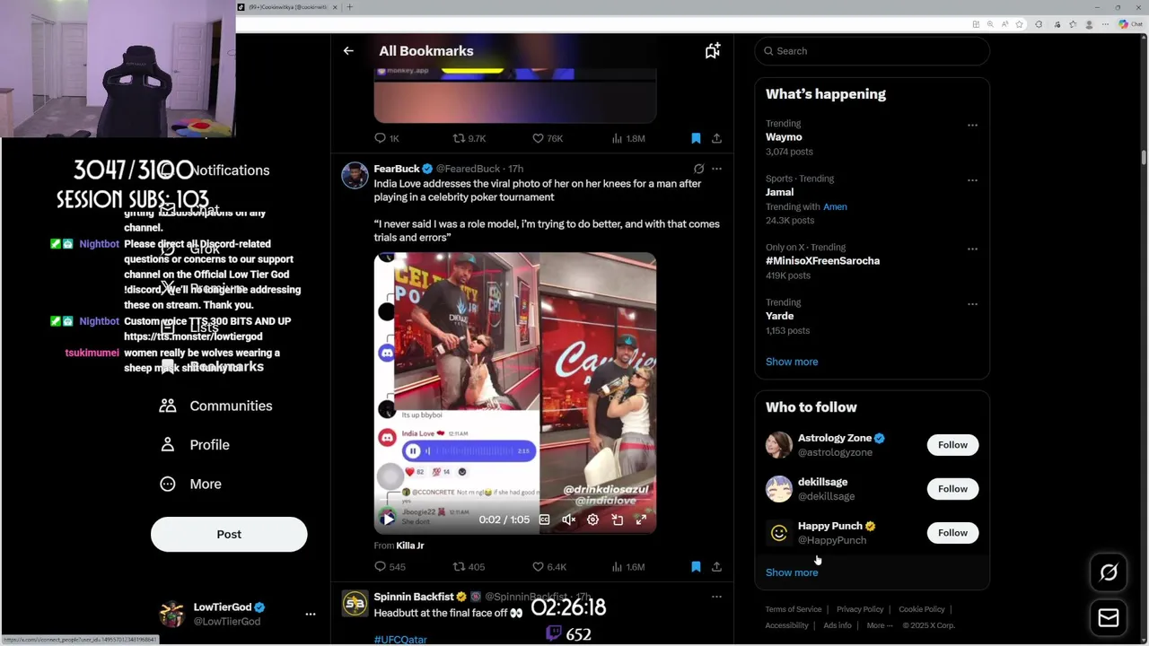Screen dimensions: 1149x646
Task: Open video playback settings gear
Action: coord(592,519)
